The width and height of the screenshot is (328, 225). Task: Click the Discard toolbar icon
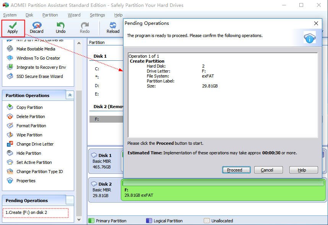click(37, 25)
